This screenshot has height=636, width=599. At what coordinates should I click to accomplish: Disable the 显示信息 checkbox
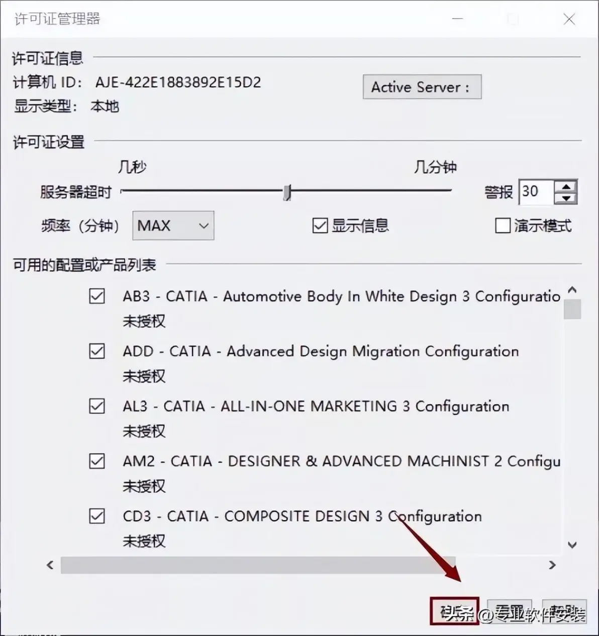pyautogui.click(x=320, y=225)
